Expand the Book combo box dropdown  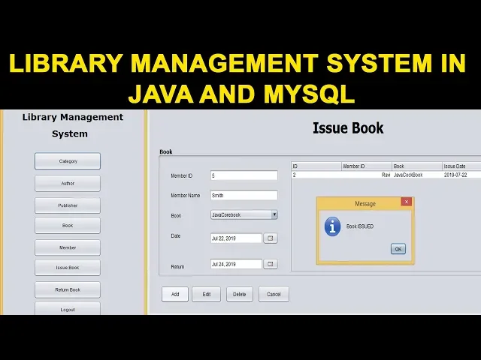[274, 214]
